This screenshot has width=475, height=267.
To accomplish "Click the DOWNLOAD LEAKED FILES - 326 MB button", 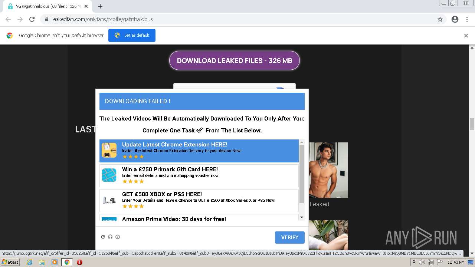I will (235, 60).
